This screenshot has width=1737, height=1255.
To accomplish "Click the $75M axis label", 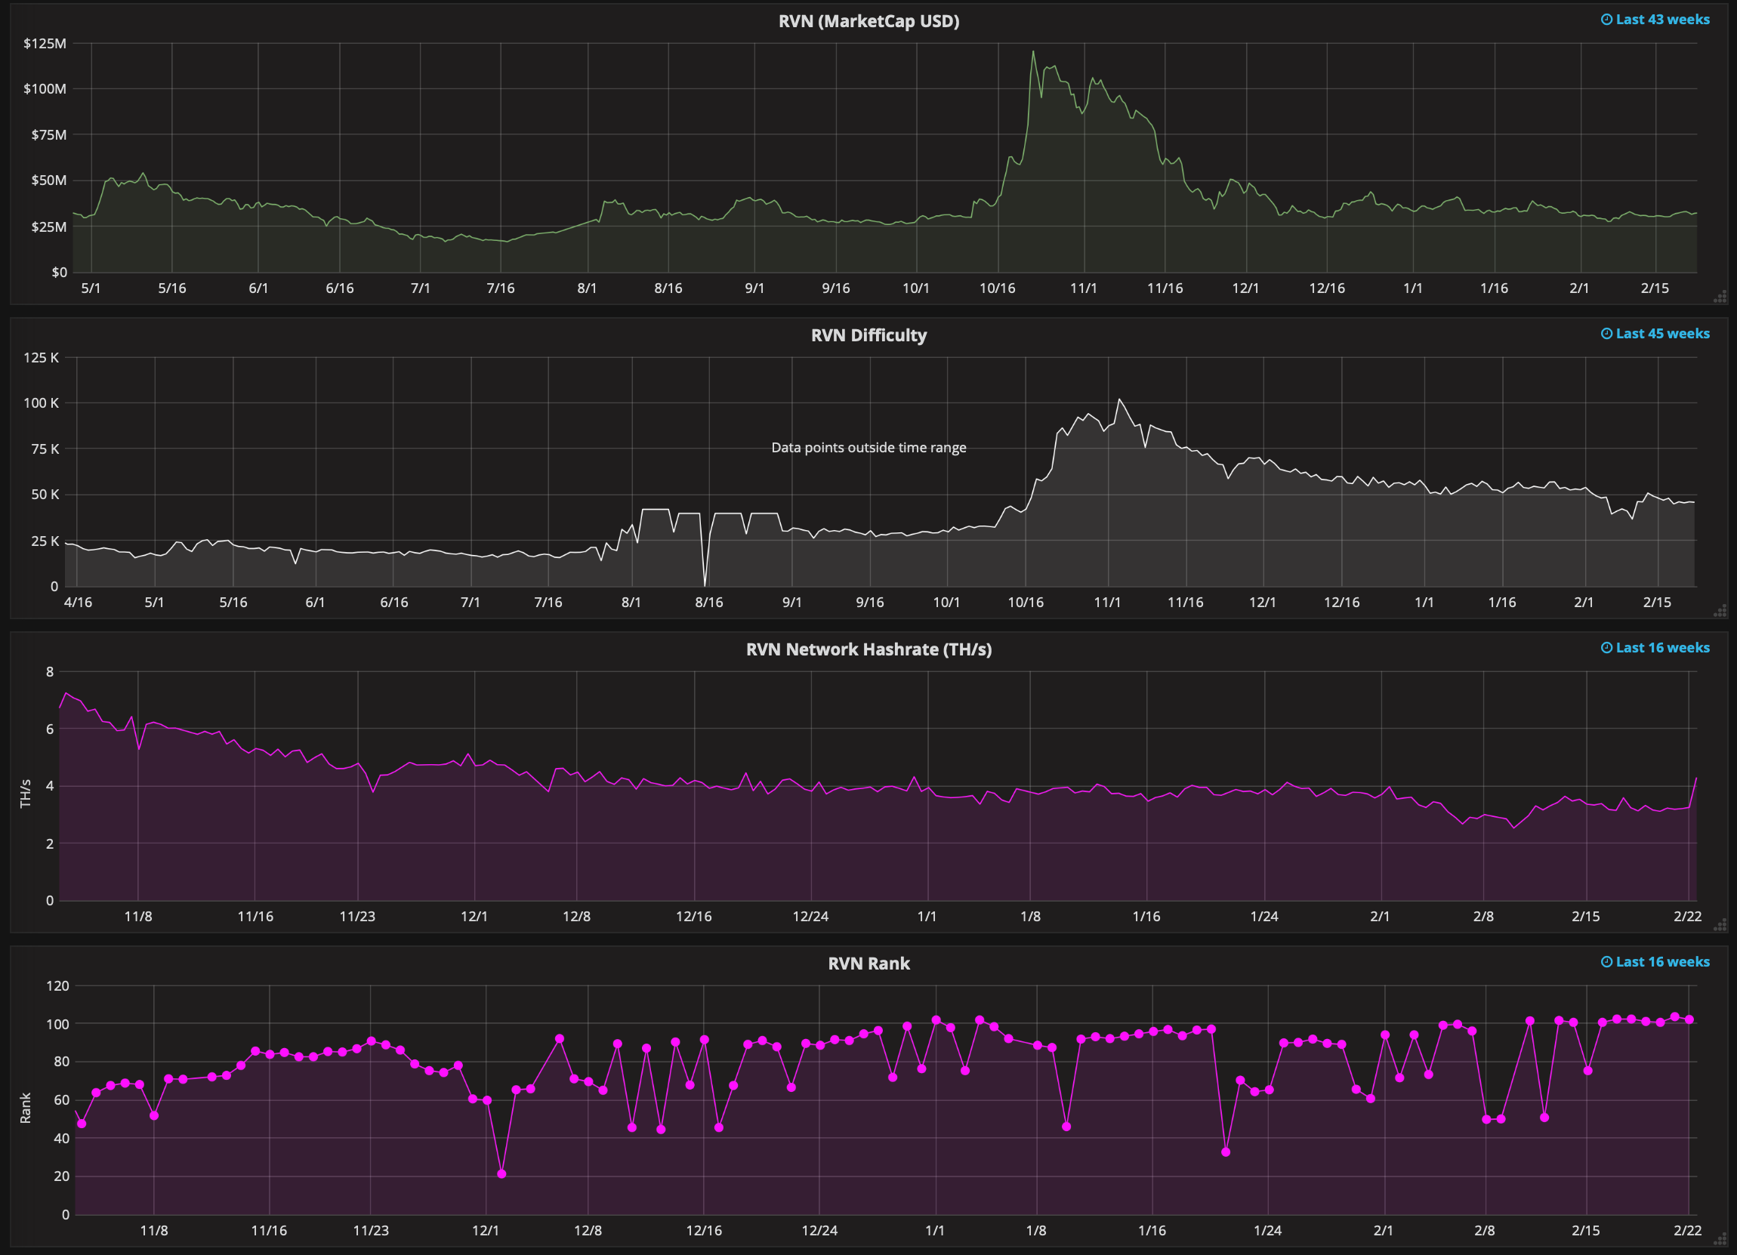I will [x=48, y=134].
